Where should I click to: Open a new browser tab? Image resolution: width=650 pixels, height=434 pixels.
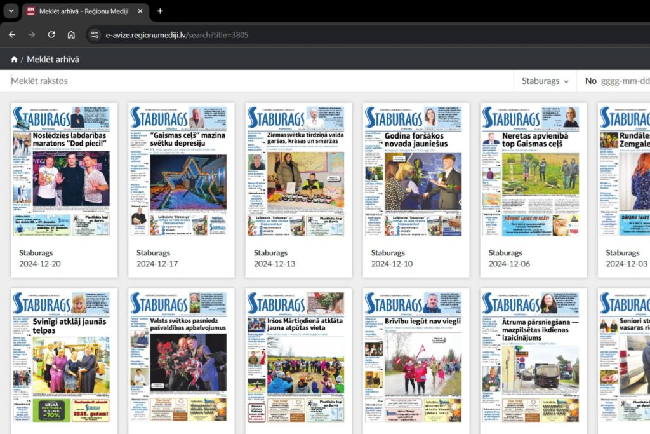click(x=160, y=11)
